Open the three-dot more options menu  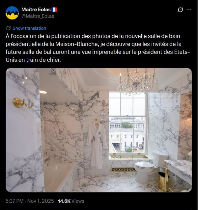[189, 10]
